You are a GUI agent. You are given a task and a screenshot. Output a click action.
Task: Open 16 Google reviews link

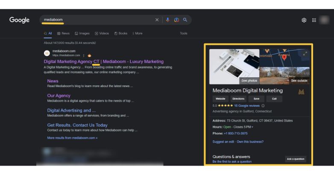tap(247, 106)
